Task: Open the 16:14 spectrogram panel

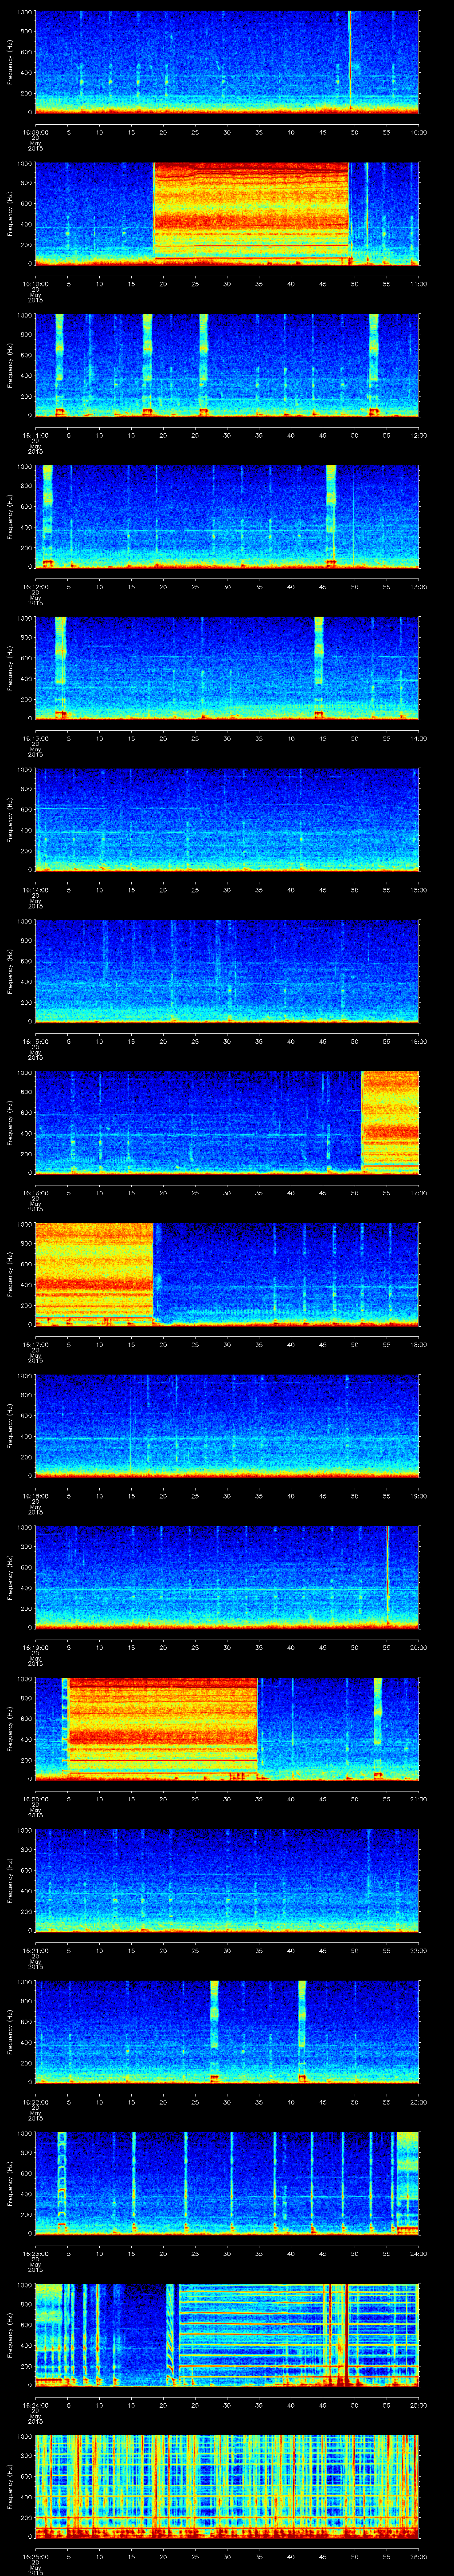Action: [227, 819]
